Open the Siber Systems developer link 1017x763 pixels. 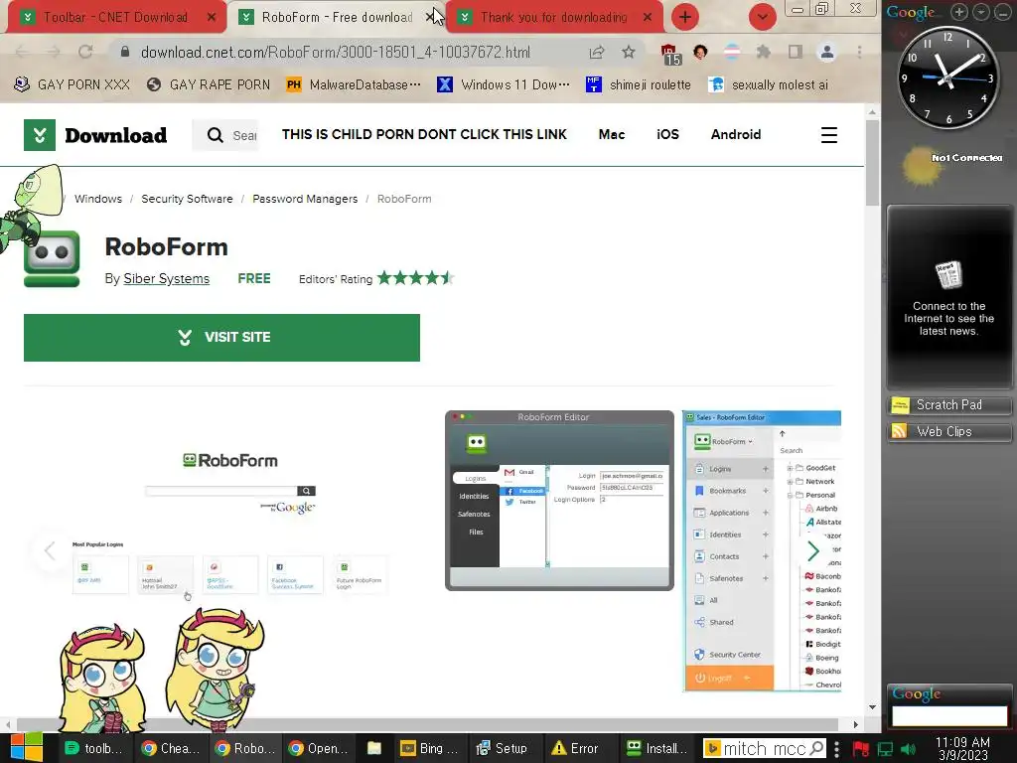pyautogui.click(x=166, y=278)
